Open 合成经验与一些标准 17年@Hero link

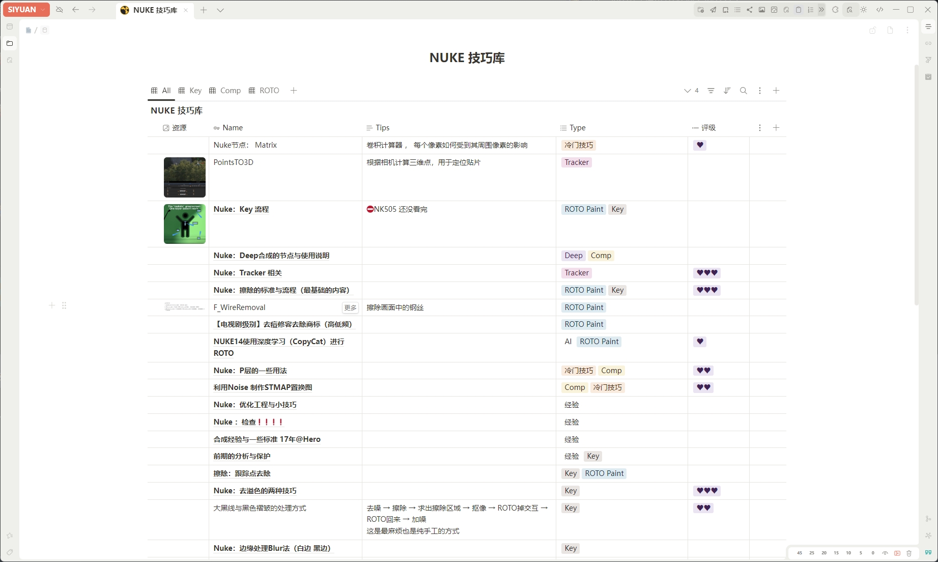tap(267, 439)
